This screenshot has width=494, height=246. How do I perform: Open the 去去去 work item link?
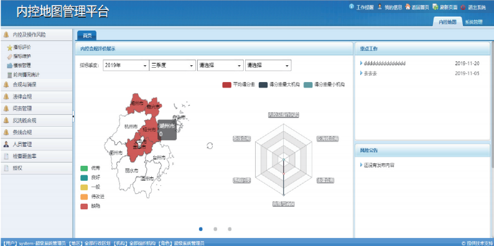click(x=370, y=73)
